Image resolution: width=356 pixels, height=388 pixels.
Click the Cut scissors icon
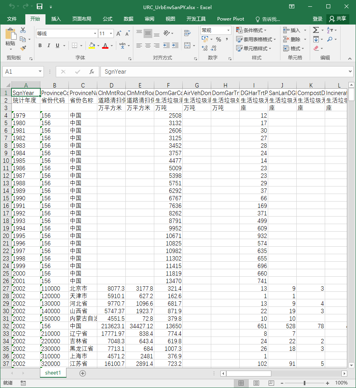pos(23,30)
